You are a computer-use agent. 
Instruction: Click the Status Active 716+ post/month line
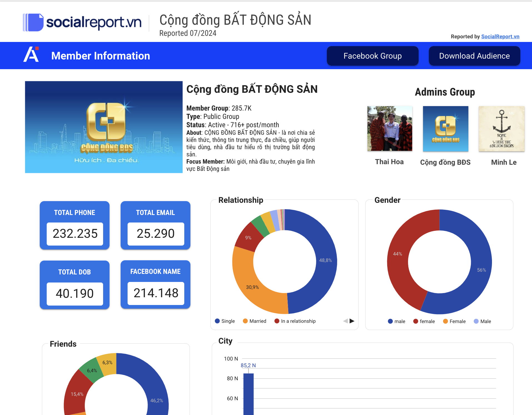pos(233,125)
